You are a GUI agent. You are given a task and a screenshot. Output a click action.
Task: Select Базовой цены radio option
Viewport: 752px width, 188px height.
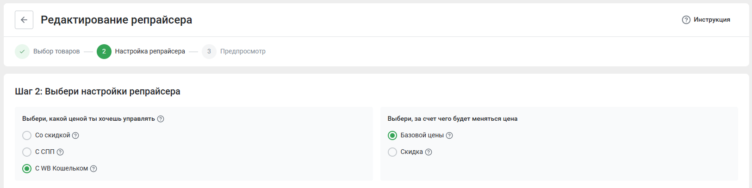click(x=392, y=135)
